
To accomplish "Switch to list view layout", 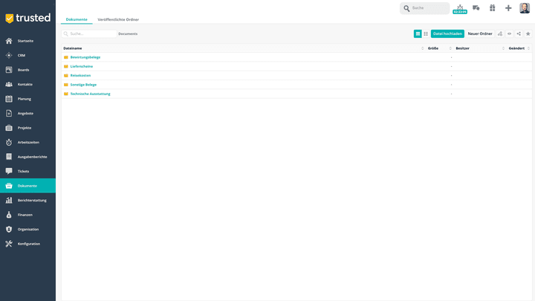I will [x=418, y=33].
